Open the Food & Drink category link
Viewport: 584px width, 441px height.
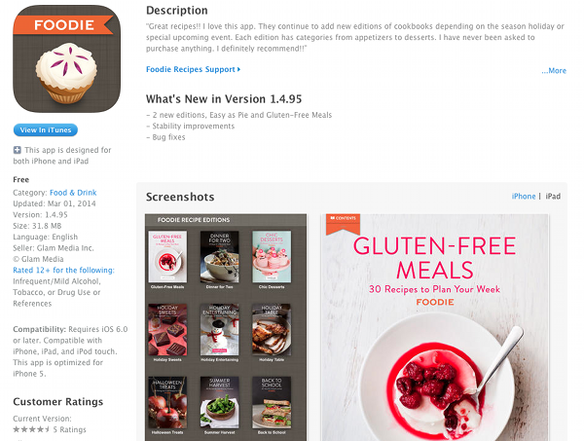click(73, 193)
